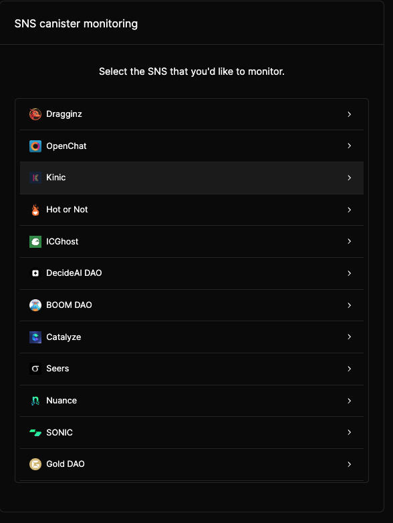
Task: Click the Gold DAO coin icon
Action: [35, 464]
